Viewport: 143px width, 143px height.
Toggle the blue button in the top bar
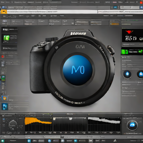pyautogui.click(x=115, y=7)
